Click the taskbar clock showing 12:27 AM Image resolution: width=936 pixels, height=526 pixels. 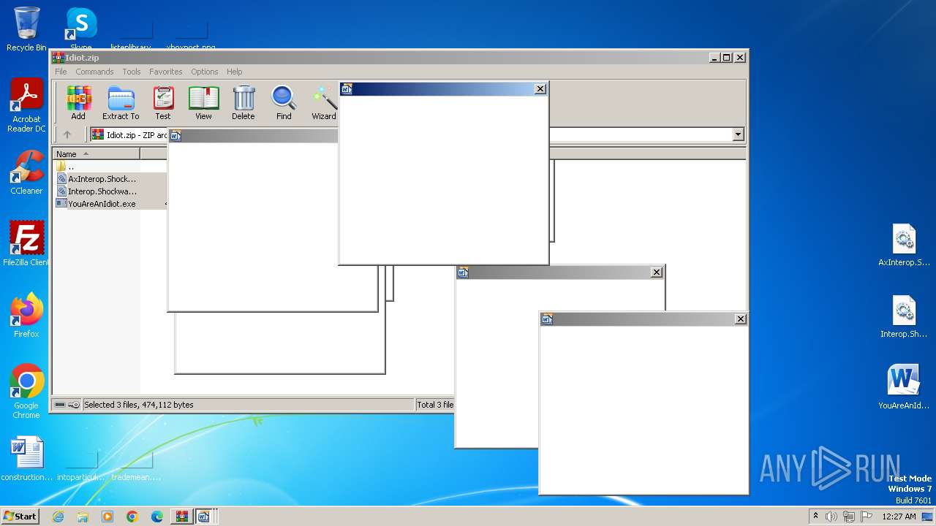899,517
